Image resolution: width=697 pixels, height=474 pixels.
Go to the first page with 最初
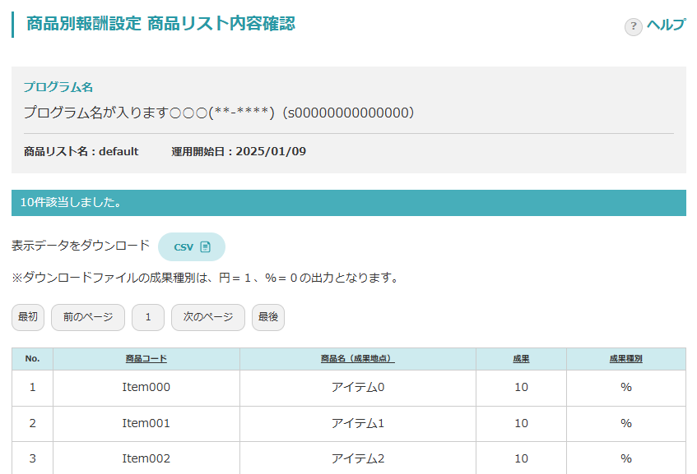pyautogui.click(x=28, y=317)
